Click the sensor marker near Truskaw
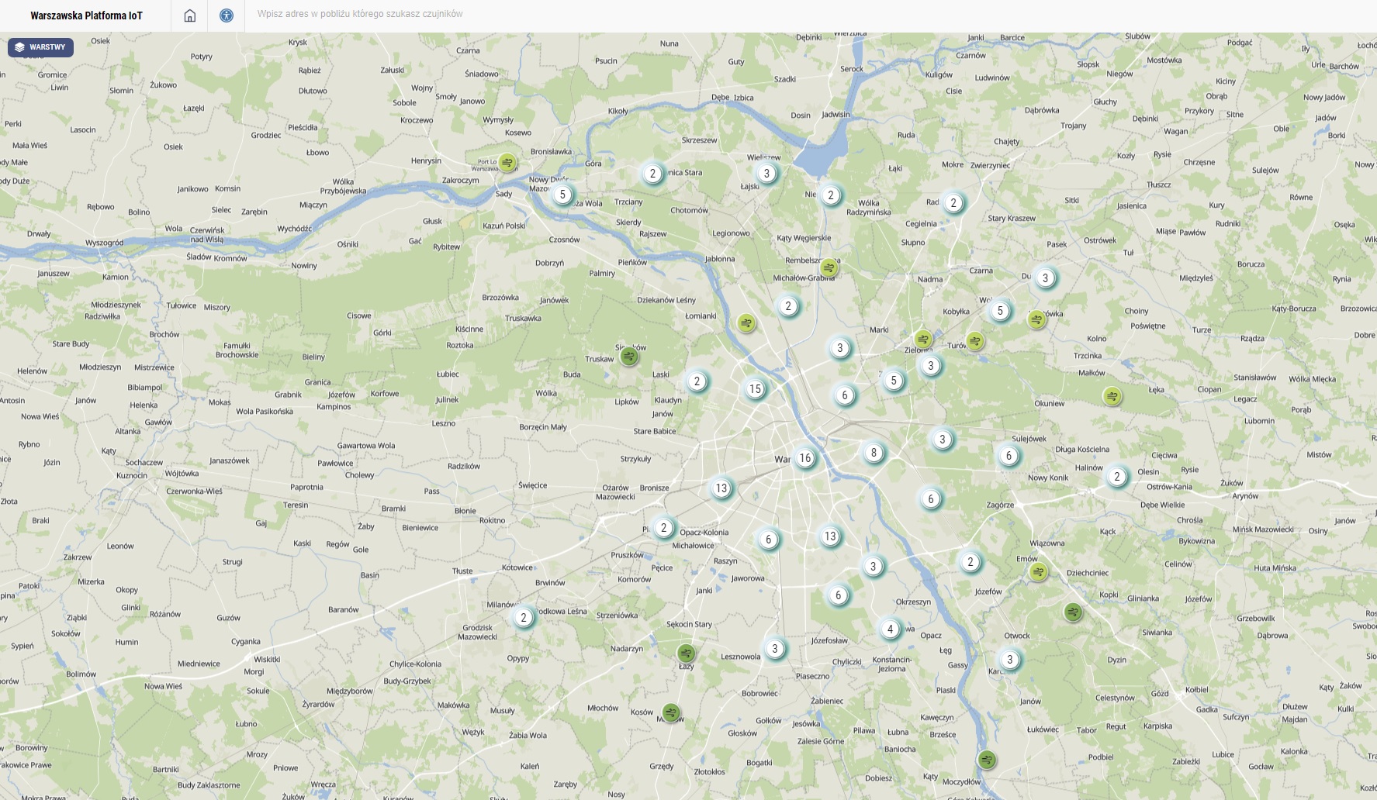This screenshot has height=800, width=1377. click(629, 357)
